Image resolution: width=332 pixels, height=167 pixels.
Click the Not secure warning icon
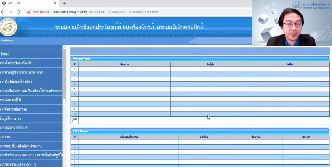point(29,12)
